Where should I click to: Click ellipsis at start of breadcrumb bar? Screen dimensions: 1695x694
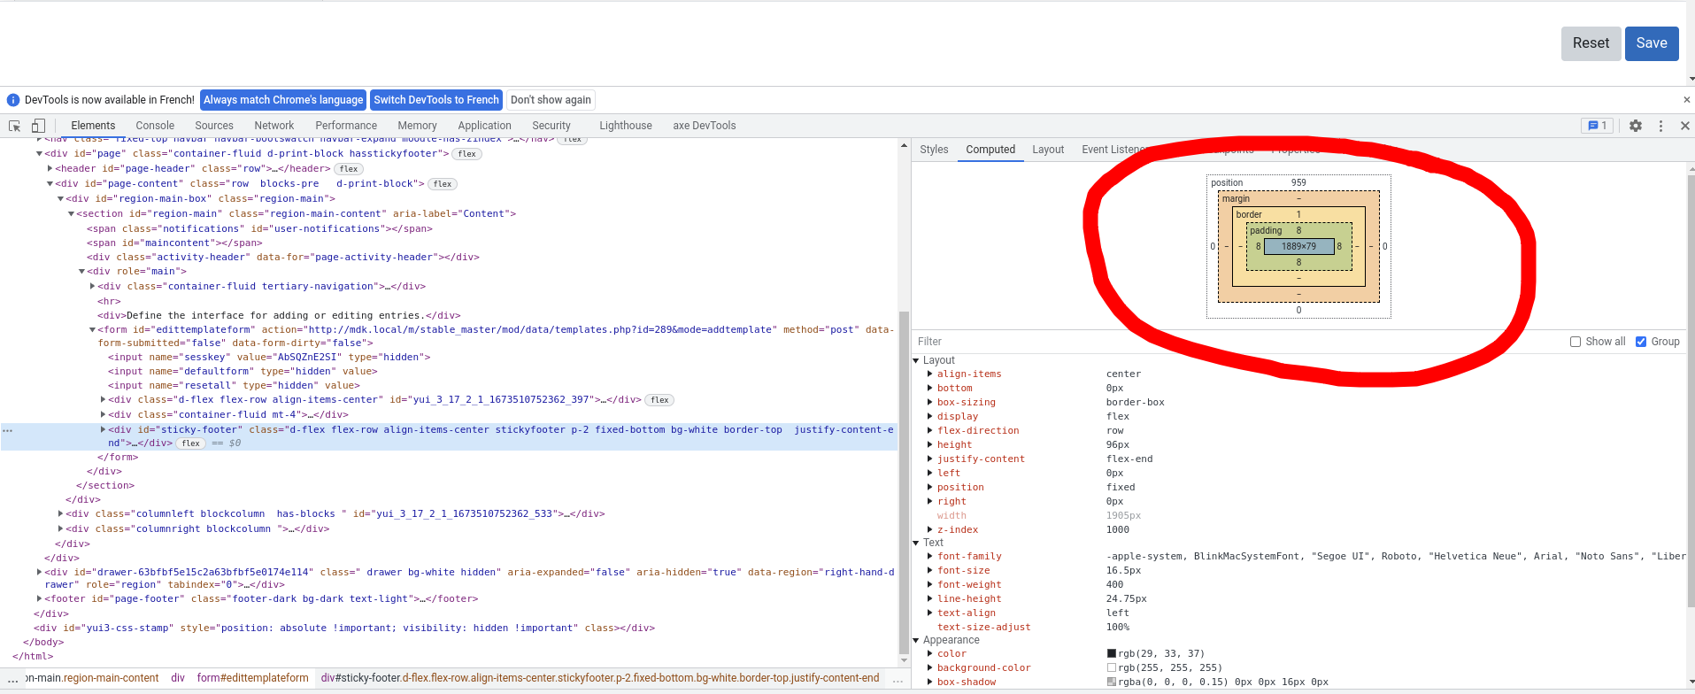click(x=12, y=679)
